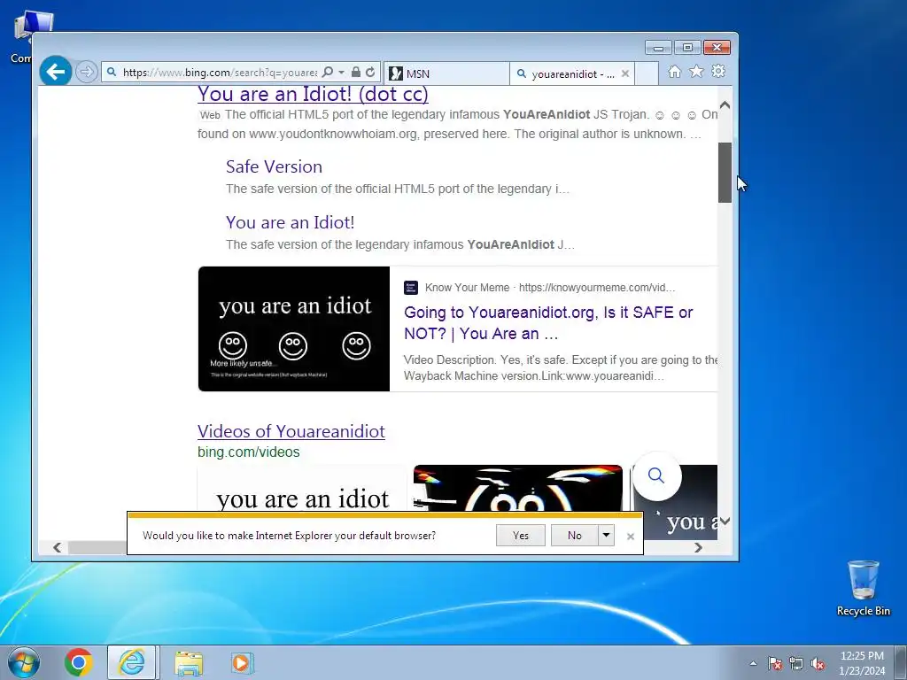Dismiss the default browser notification bar
Viewport: 907px width, 680px height.
coord(631,537)
